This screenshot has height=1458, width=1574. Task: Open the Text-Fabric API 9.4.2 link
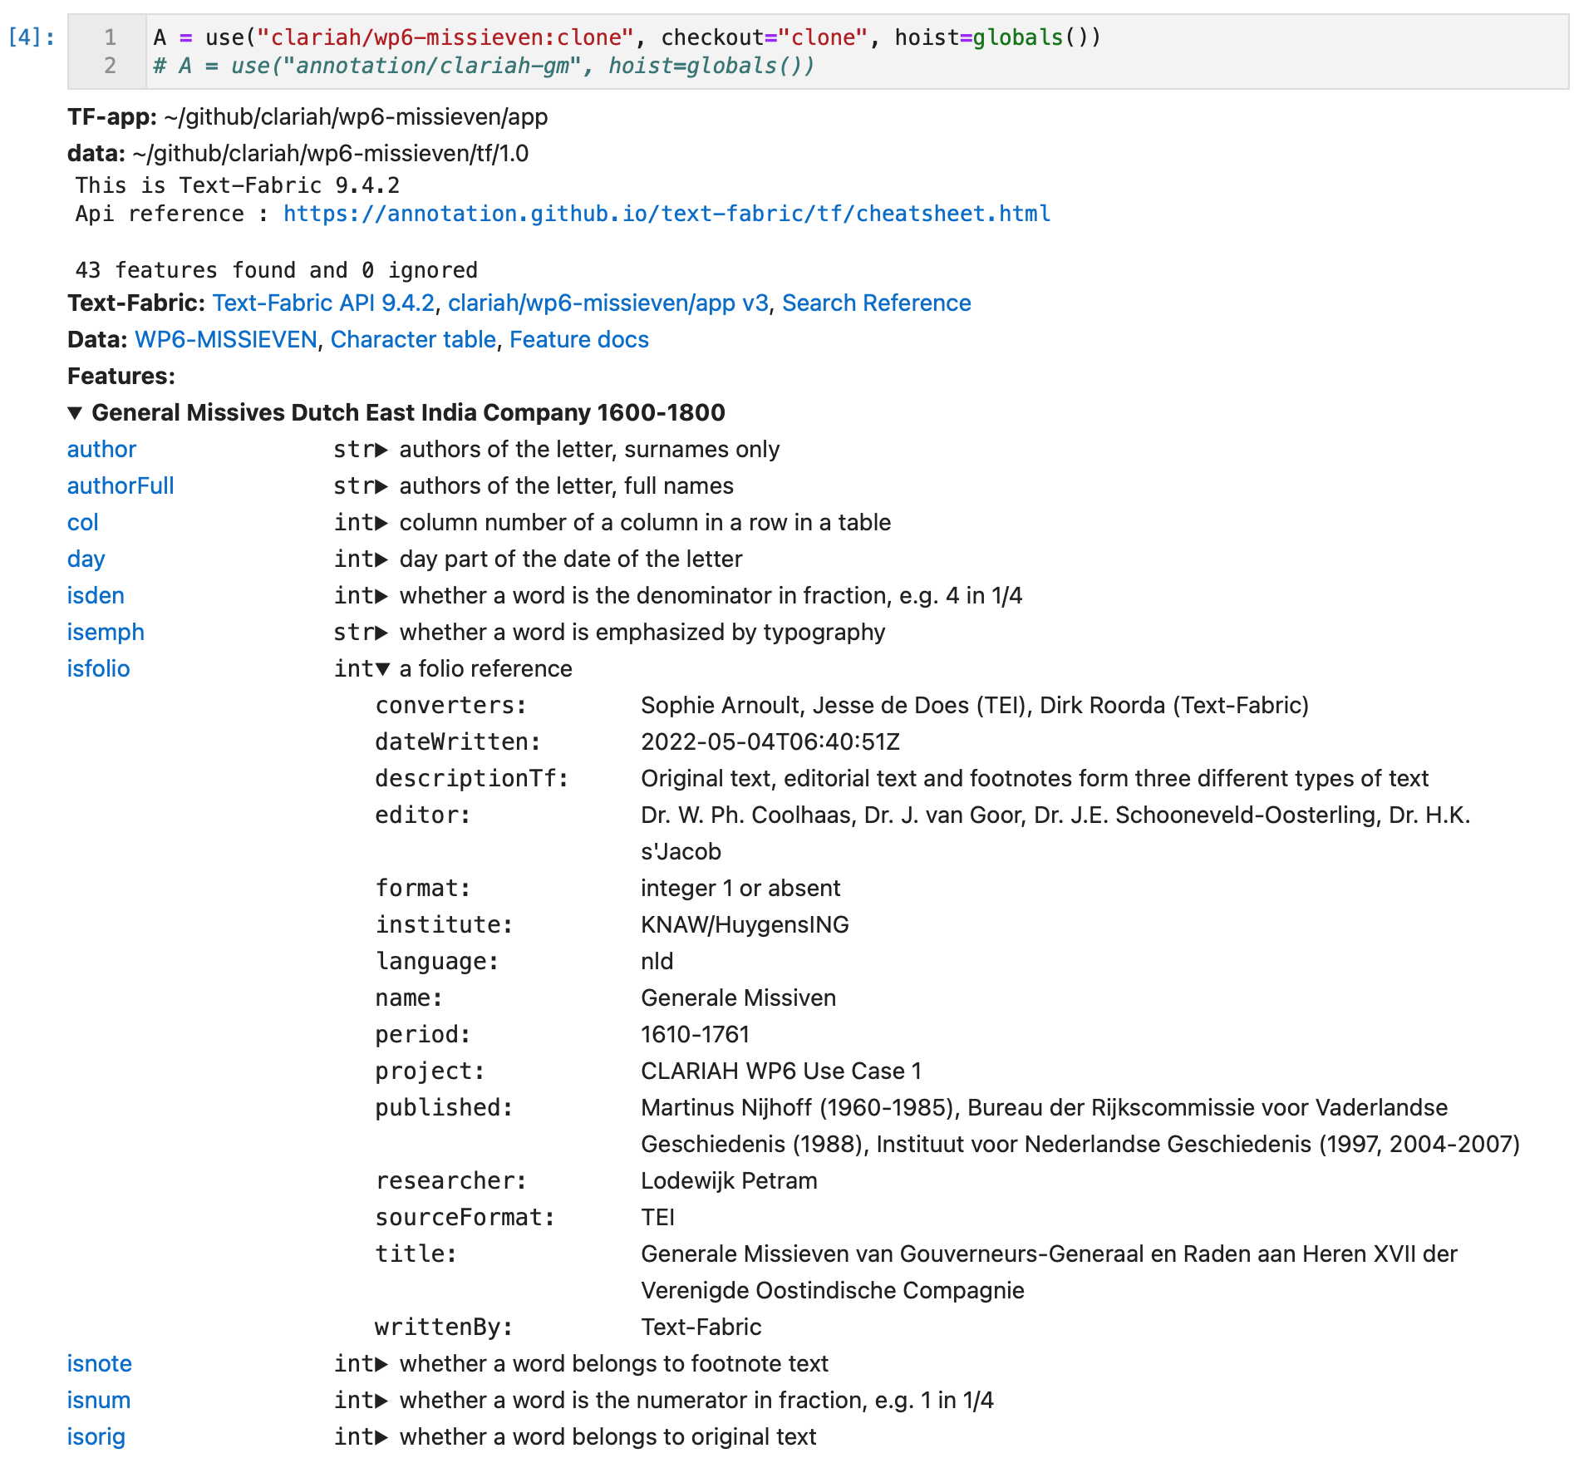(323, 303)
